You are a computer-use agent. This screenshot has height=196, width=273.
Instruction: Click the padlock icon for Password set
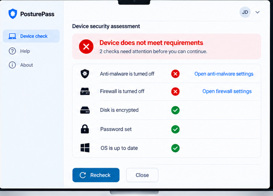pyautogui.click(x=85, y=129)
